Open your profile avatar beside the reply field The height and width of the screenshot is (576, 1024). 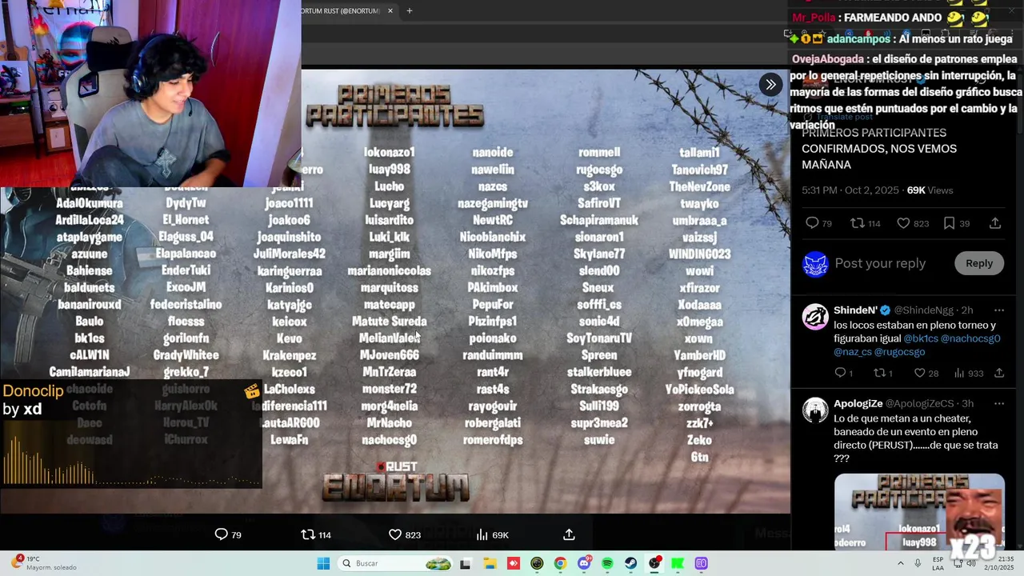815,264
